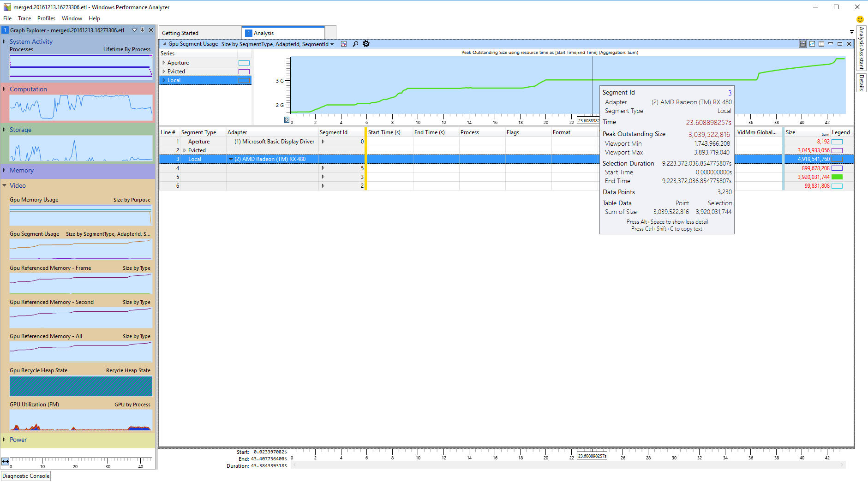
Task: Open the Profiles menu
Action: 46,18
